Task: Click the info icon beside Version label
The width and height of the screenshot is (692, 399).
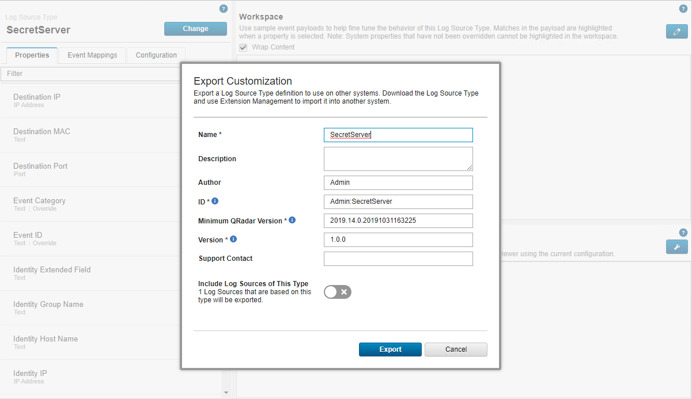Action: coord(233,239)
